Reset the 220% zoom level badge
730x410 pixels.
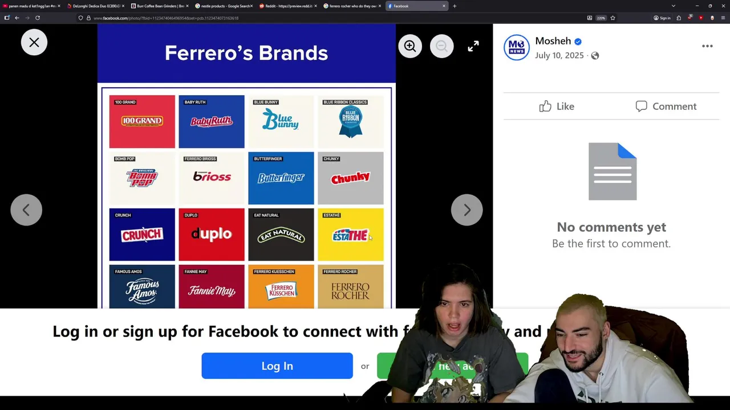coord(601,18)
